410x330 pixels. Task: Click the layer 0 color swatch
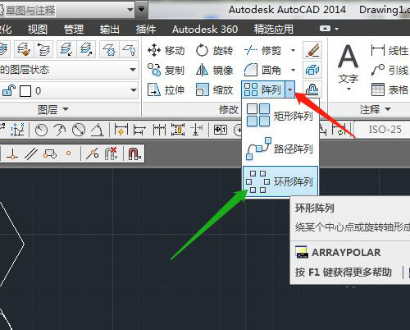(25, 91)
